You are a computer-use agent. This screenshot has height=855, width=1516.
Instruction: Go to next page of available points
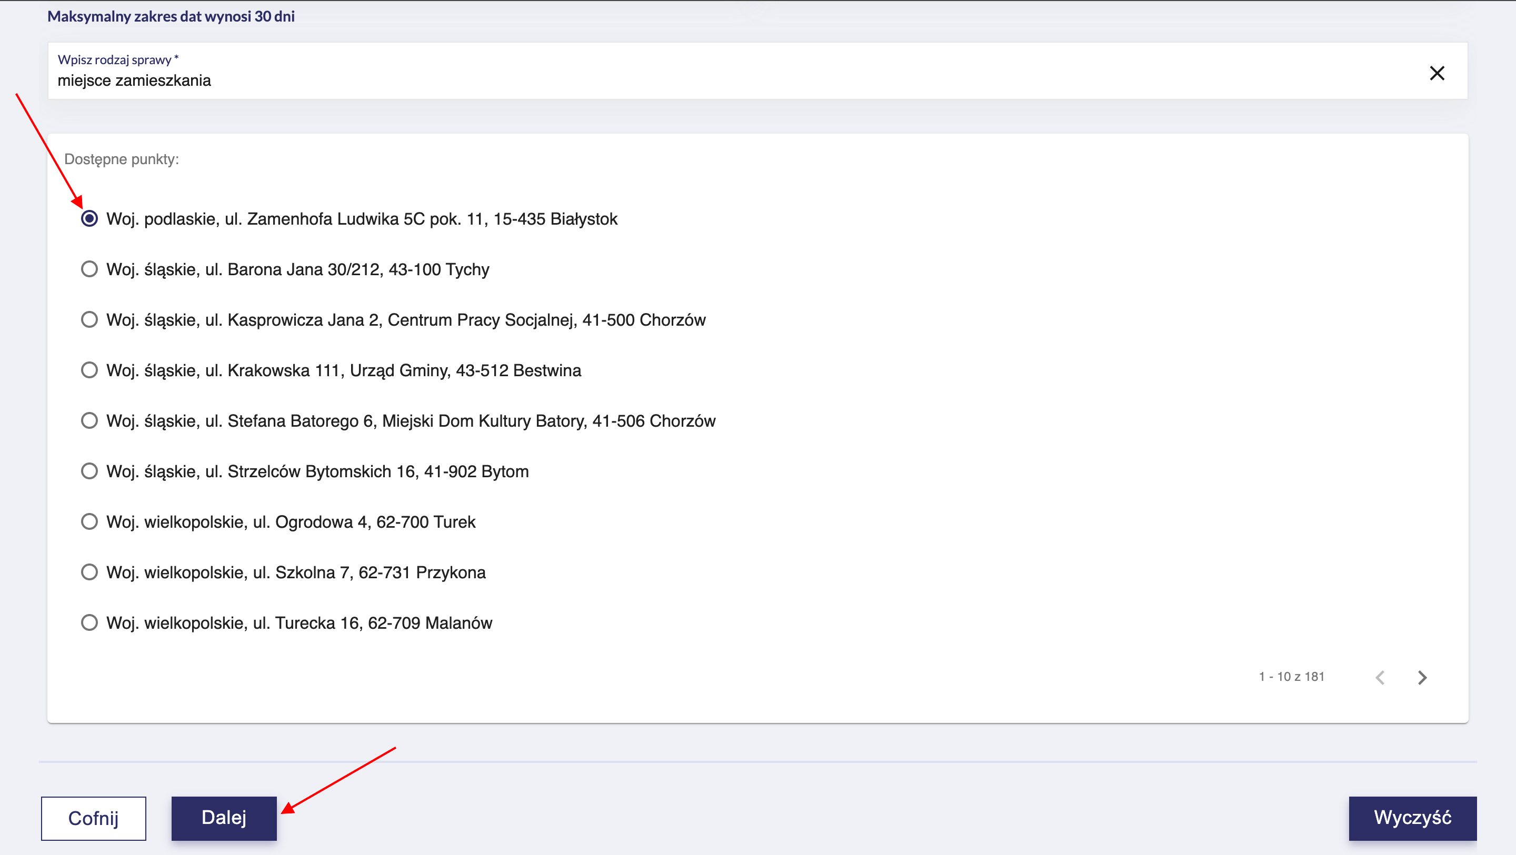1422,677
